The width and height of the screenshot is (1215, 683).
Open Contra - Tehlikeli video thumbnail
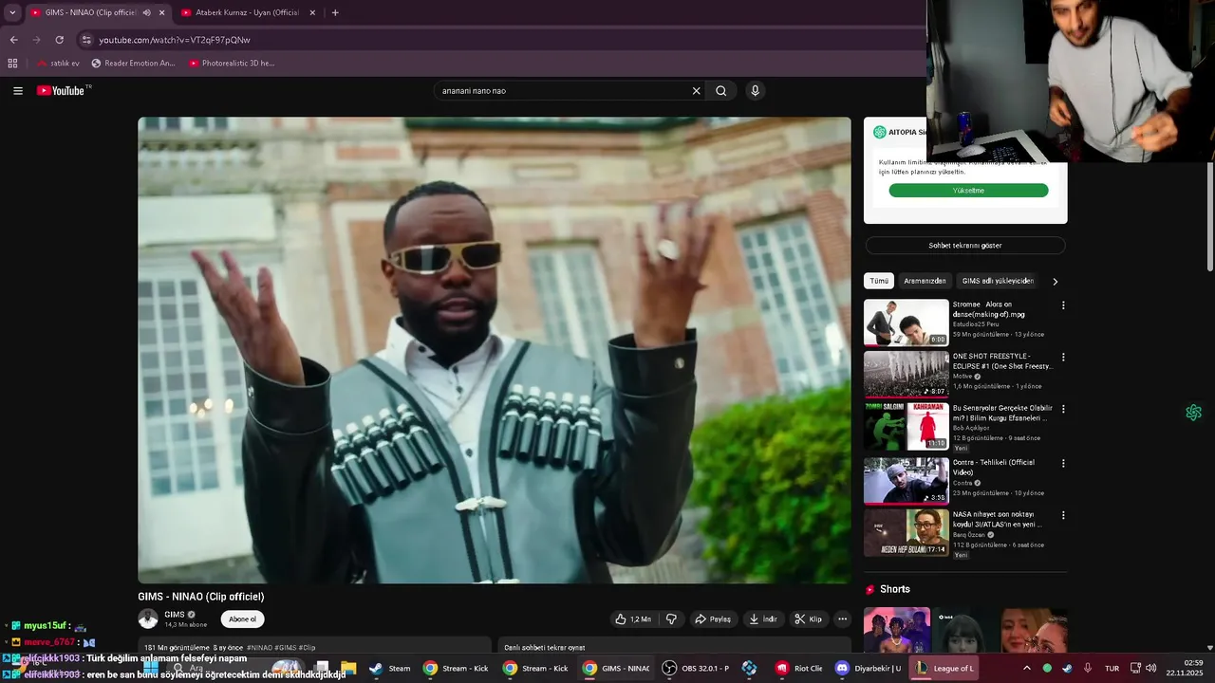coord(907,480)
